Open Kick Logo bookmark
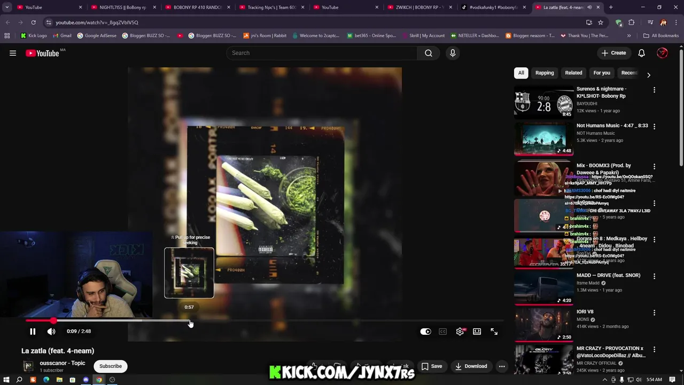This screenshot has height=385, width=684. [x=34, y=35]
